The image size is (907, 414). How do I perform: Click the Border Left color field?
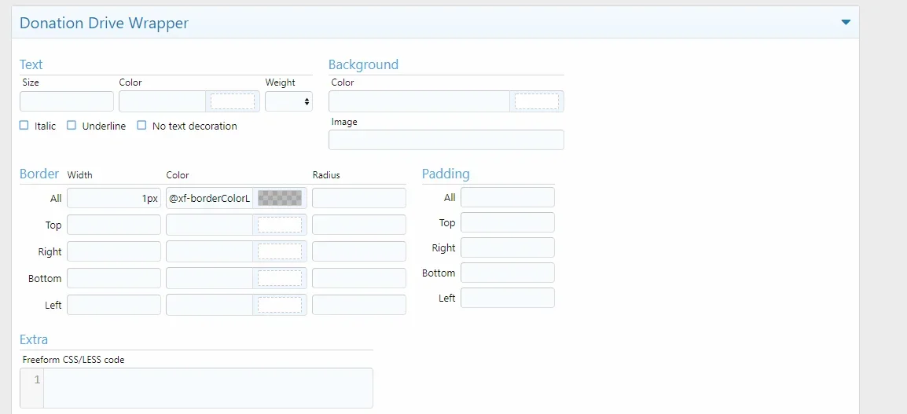[x=209, y=305]
